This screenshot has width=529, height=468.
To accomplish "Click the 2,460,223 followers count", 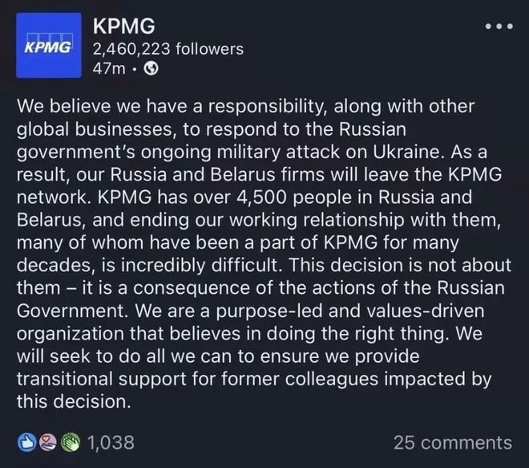I will [168, 49].
